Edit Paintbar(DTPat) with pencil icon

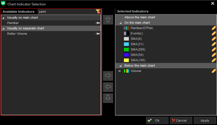point(214,28)
